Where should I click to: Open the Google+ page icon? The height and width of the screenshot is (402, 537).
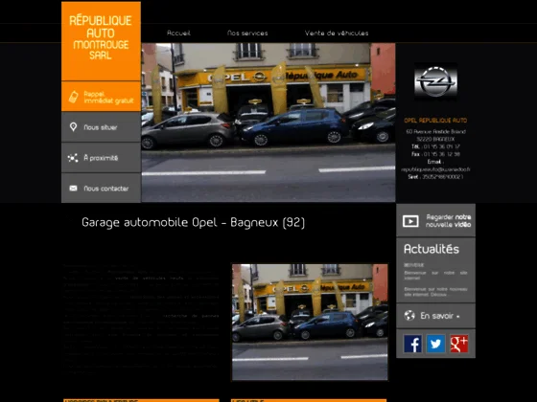[x=459, y=344]
